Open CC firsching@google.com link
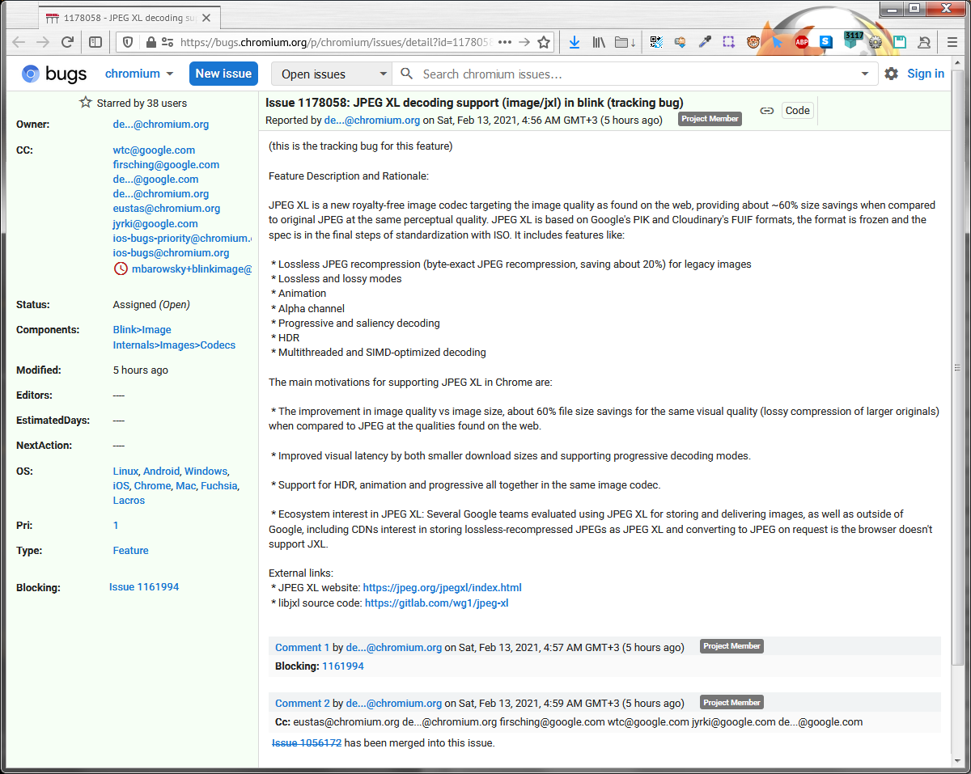The width and height of the screenshot is (971, 774). pos(166,165)
